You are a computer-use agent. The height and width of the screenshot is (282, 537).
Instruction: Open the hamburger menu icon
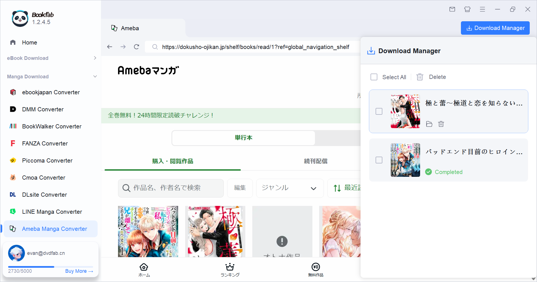pos(482,9)
